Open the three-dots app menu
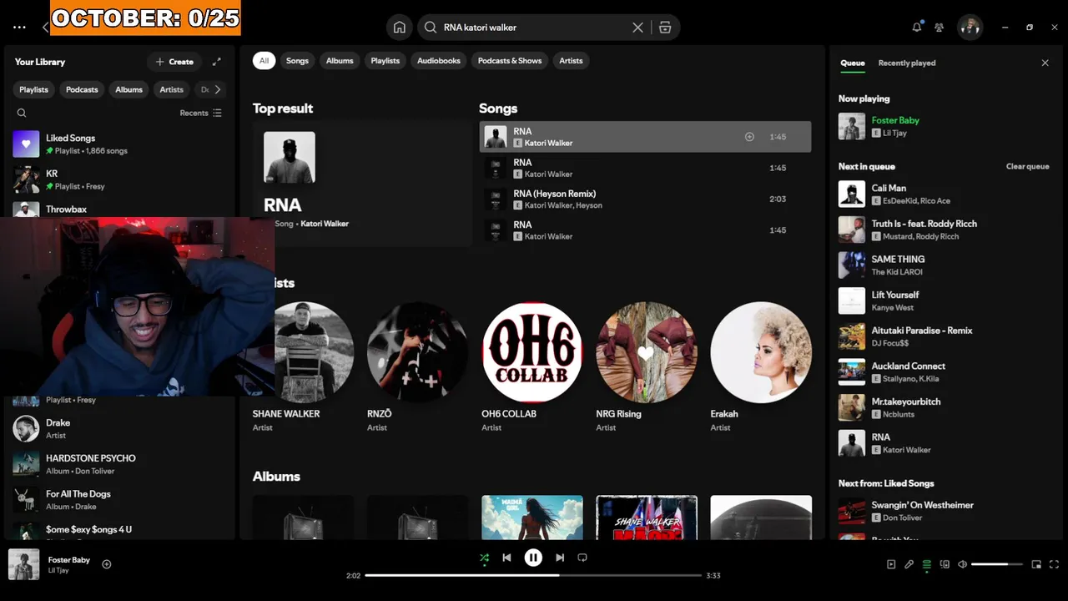This screenshot has height=601, width=1068. pyautogui.click(x=19, y=28)
